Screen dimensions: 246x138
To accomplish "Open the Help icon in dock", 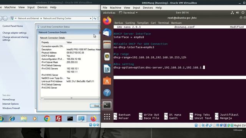I will [107, 93].
